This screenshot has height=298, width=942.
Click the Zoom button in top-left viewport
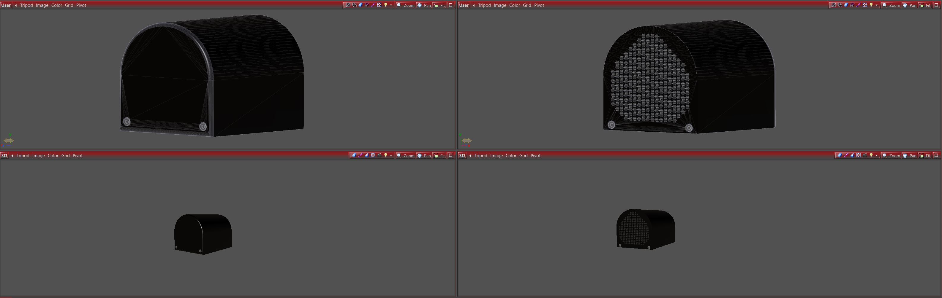coord(406,5)
